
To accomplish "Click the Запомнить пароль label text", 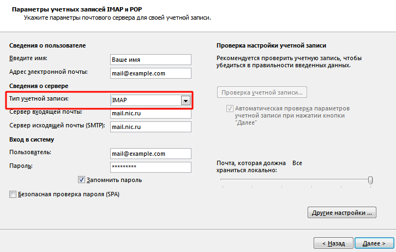I will 114,180.
